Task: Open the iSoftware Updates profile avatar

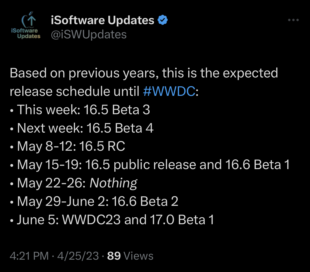Action: click(26, 27)
